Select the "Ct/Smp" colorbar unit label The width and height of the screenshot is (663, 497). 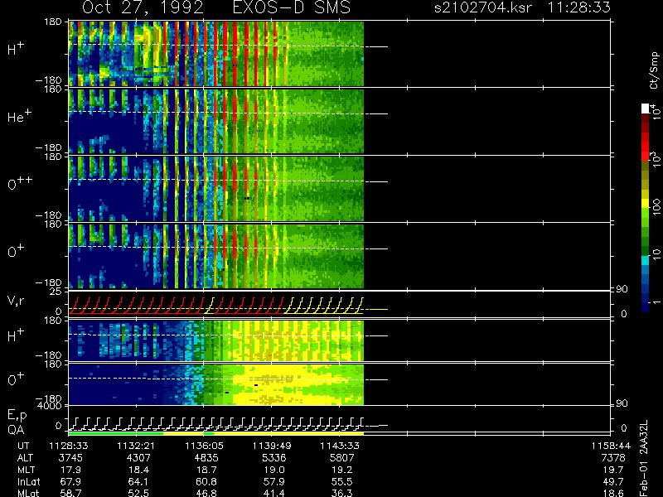654,70
